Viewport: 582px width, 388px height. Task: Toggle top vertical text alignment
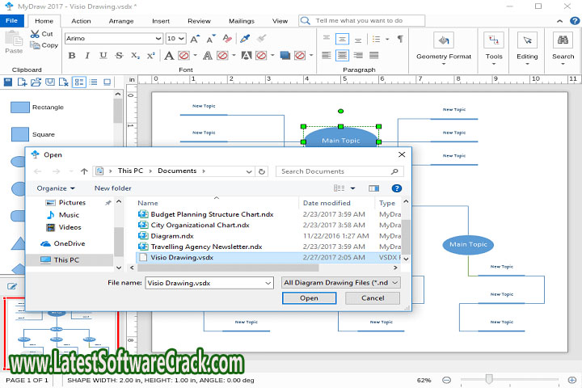(x=327, y=39)
